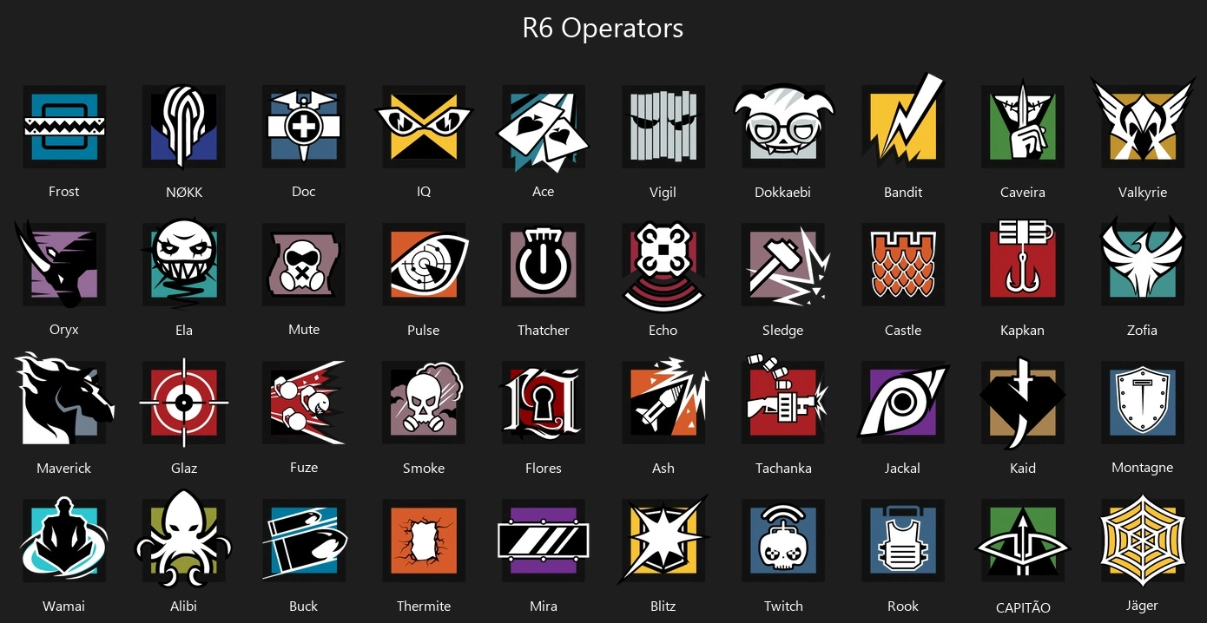Viewport: 1207px width, 623px height.
Task: Choose the Sledge hammer icon
Action: (x=787, y=265)
